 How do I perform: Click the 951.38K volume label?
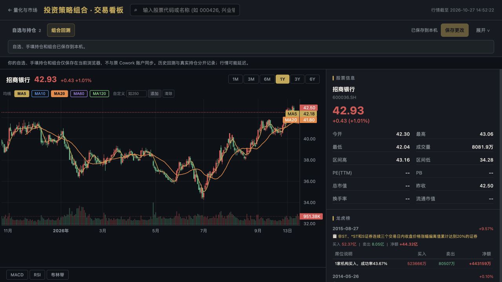click(x=311, y=217)
